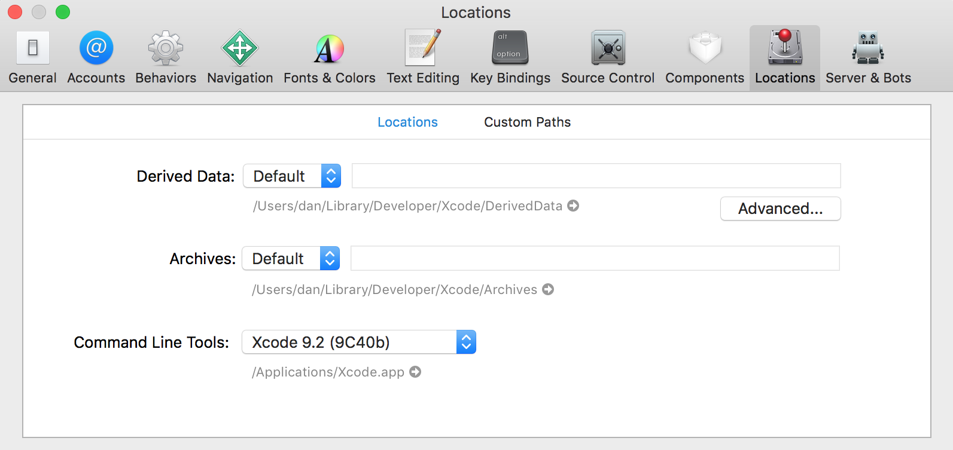Reveal the Archives folder via arrow
953x450 pixels.
point(548,290)
